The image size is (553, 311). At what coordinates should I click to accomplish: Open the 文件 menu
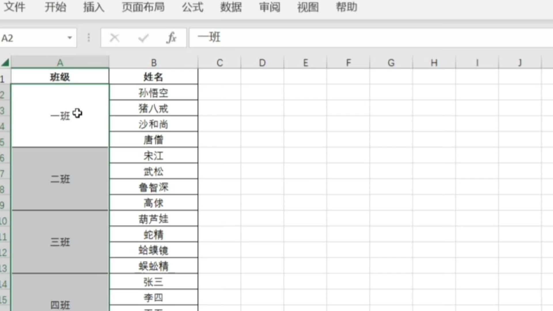pyautogui.click(x=14, y=7)
